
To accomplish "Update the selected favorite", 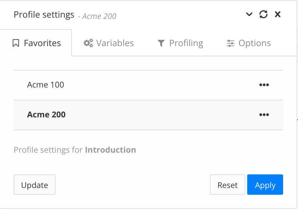I will click(35, 185).
